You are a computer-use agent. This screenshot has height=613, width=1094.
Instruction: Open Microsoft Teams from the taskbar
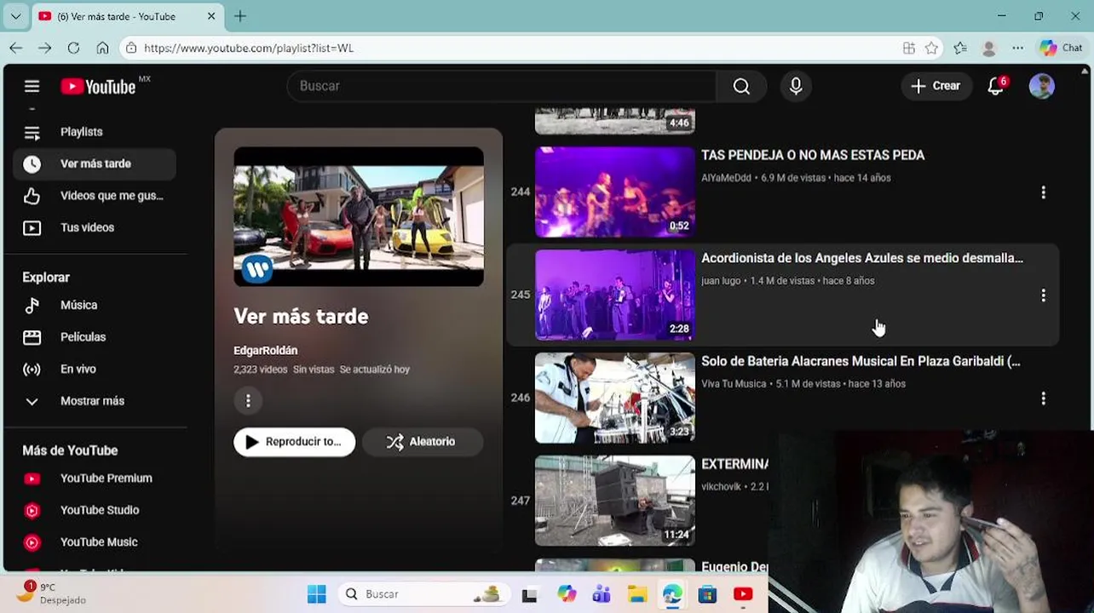coord(602,594)
